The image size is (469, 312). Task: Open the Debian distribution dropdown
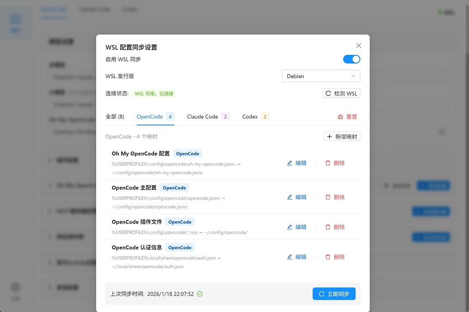[x=321, y=76]
